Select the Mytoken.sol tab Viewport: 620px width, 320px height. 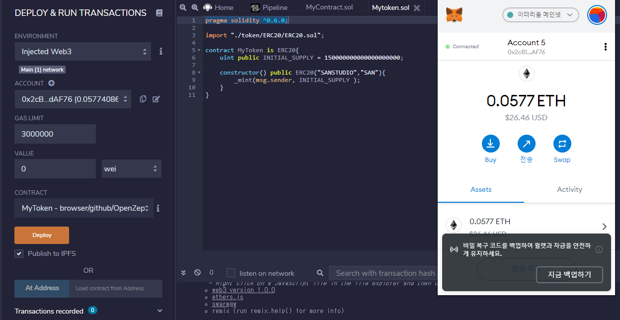(x=390, y=7)
